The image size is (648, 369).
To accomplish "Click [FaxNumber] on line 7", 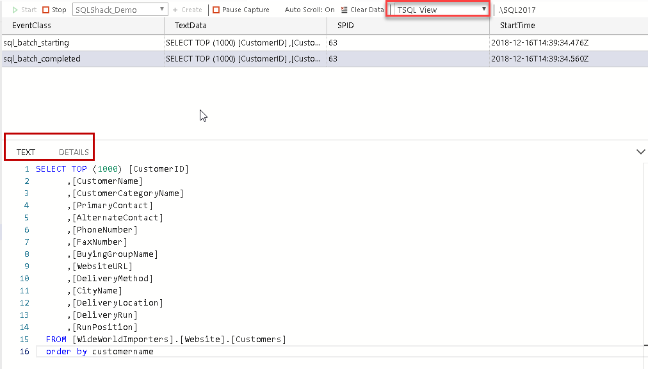I will click(100, 242).
